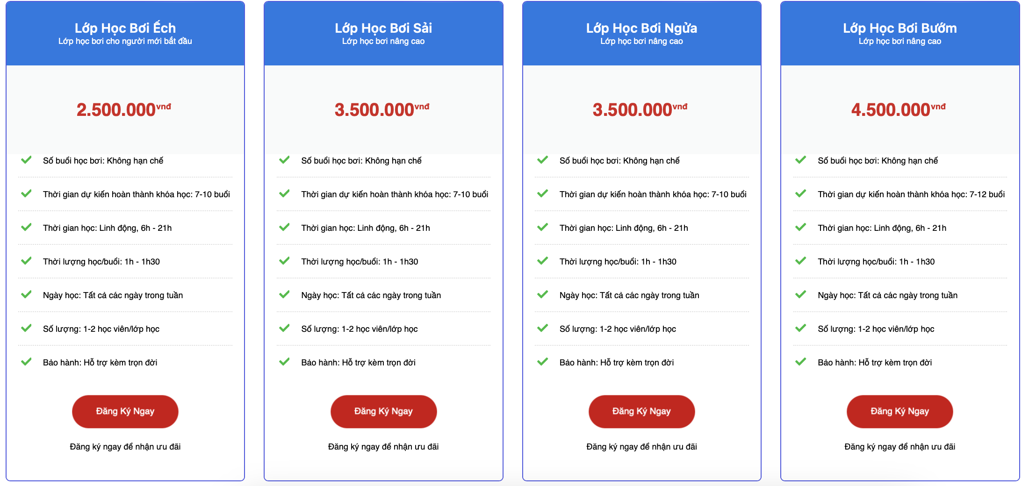Click checkmark beside Bơi Ngựa class days
The width and height of the screenshot is (1029, 486).
tap(542, 294)
